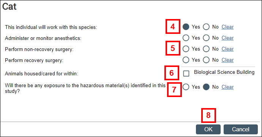Select No for working with this species
Viewport: 262px width, 137px height.
click(206, 27)
